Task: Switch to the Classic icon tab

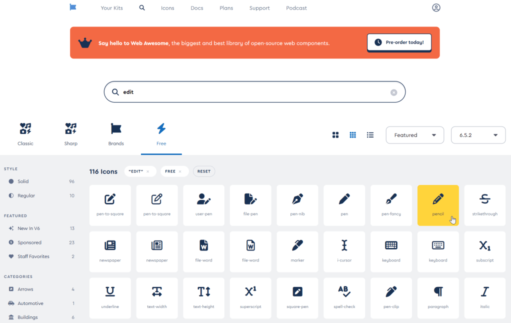Action: point(25,134)
